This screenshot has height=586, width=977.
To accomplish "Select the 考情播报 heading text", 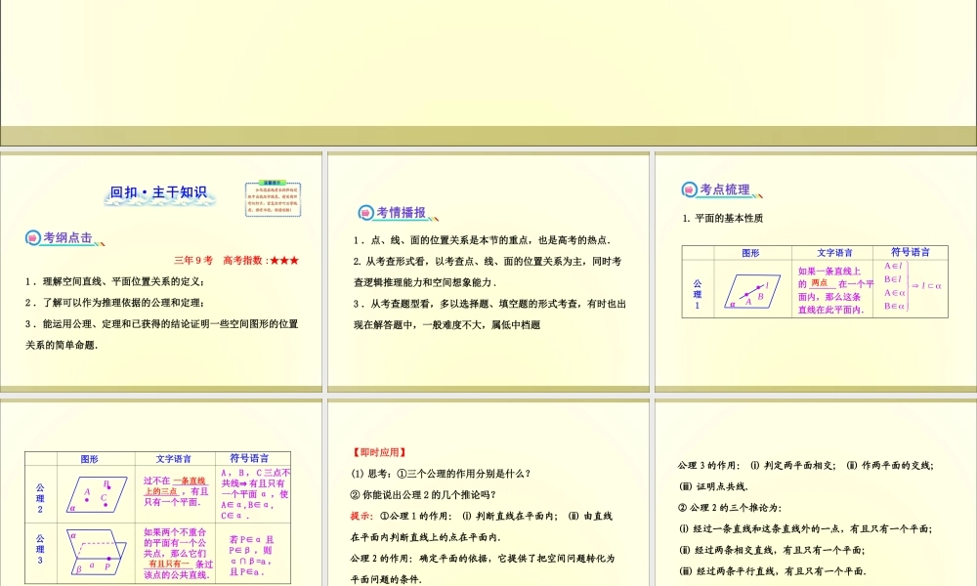I will 401,213.
